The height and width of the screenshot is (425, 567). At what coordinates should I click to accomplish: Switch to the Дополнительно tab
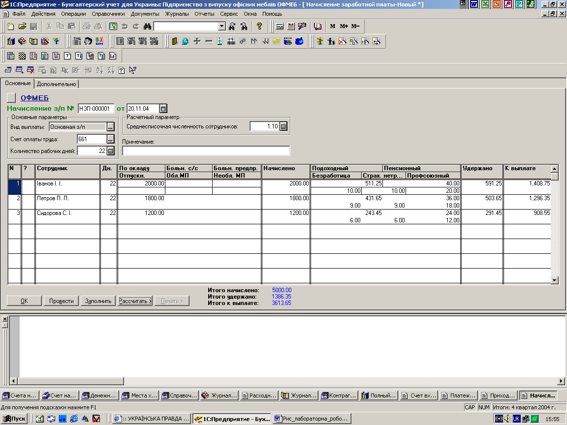(x=57, y=84)
